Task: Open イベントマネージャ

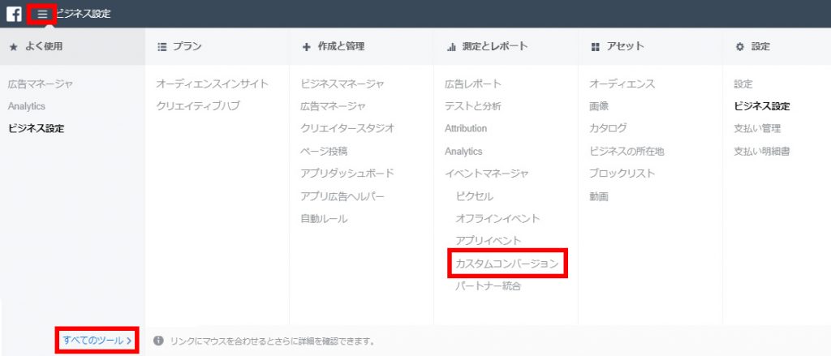Action: point(487,174)
